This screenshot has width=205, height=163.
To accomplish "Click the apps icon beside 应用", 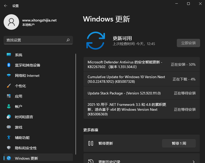I will coord(9,96).
